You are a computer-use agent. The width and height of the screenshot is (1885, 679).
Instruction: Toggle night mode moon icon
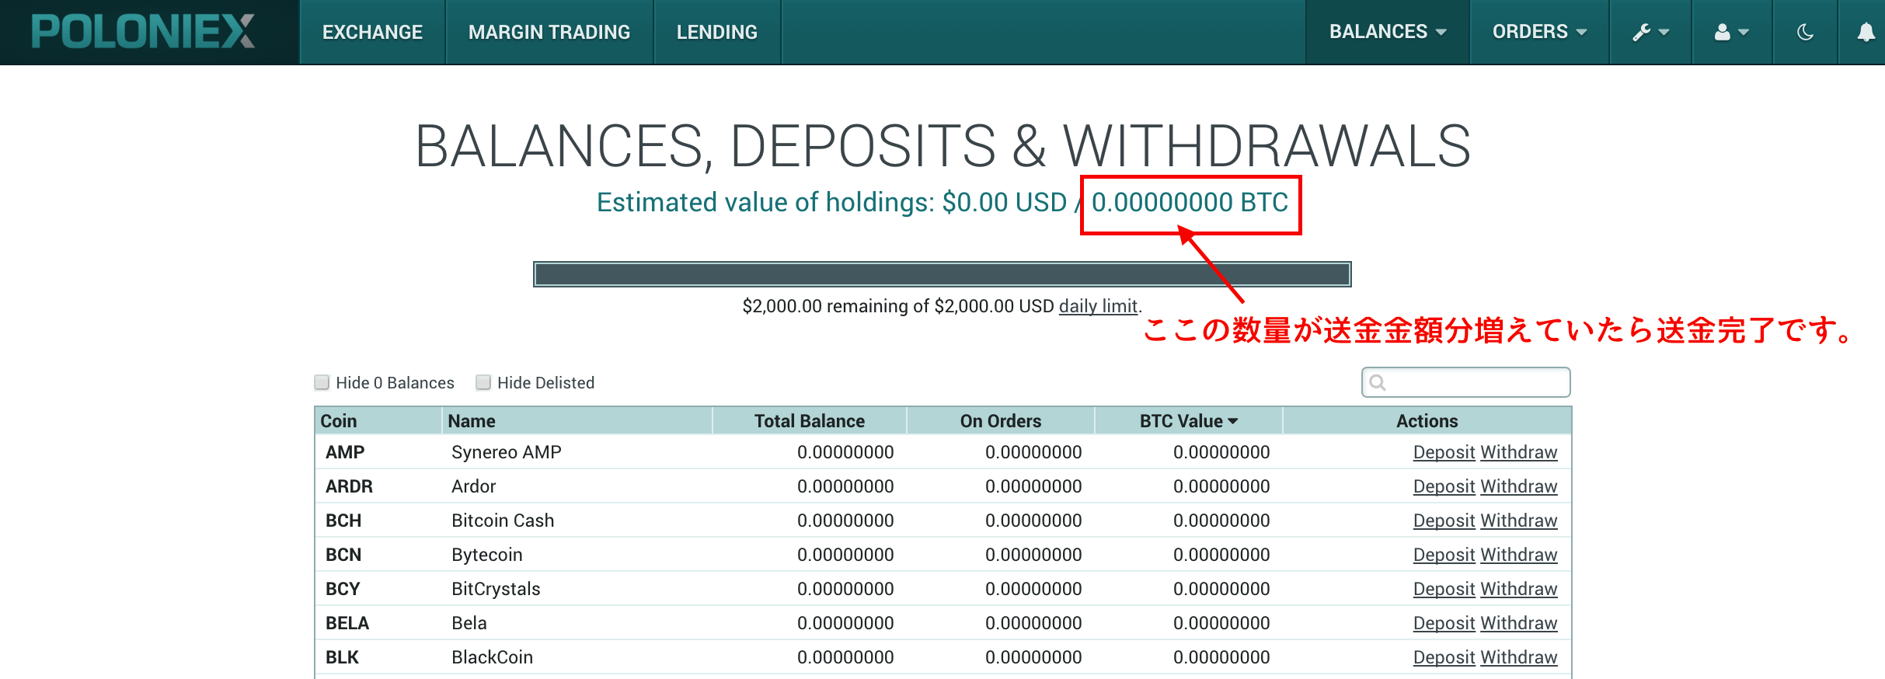pyautogui.click(x=1805, y=32)
